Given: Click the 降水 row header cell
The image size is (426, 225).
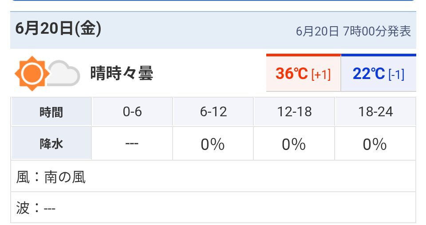Looking at the screenshot, I should point(51,143).
